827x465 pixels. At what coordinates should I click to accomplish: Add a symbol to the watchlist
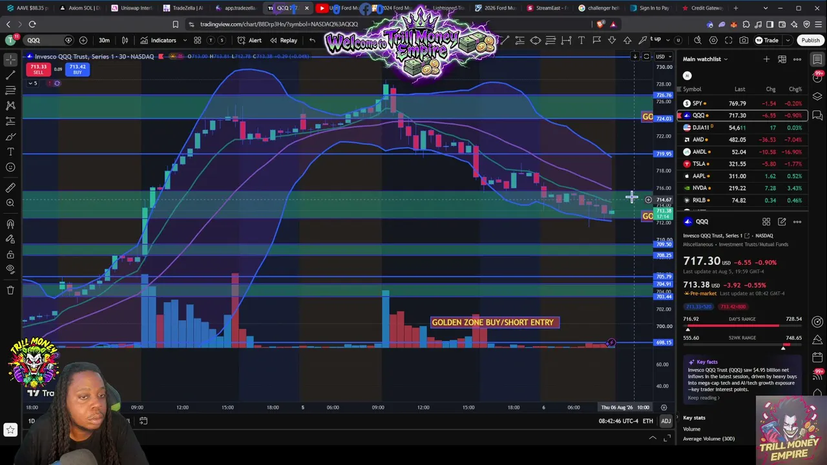click(x=766, y=59)
